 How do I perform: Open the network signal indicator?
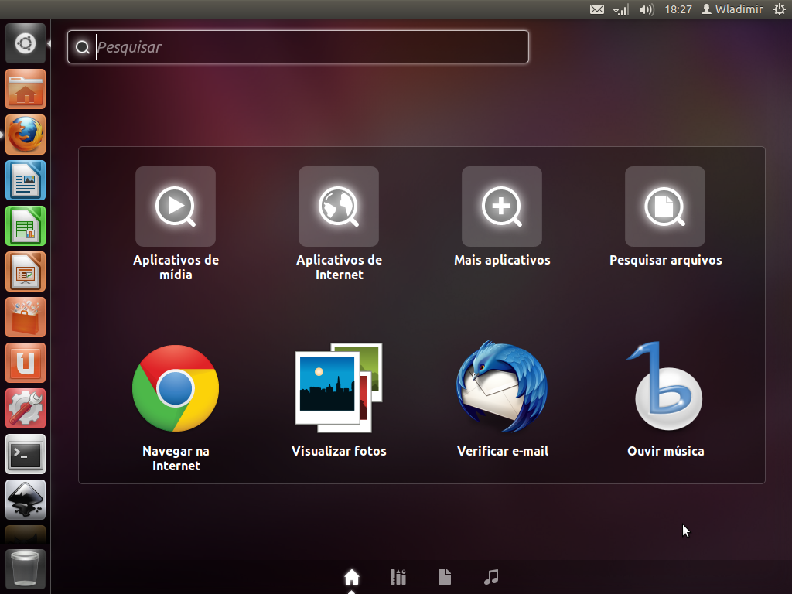(621, 9)
